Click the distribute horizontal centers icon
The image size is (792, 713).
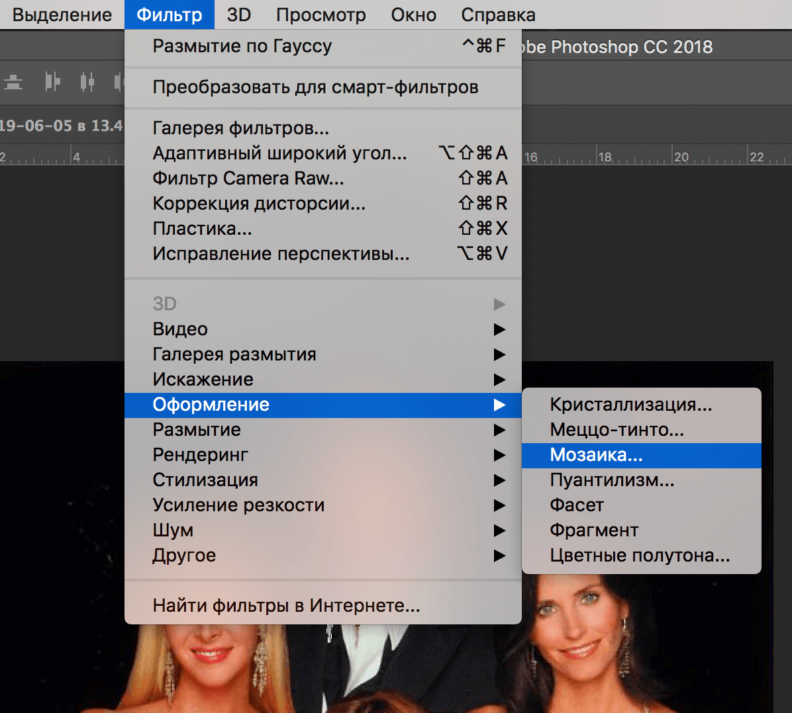pos(87,82)
